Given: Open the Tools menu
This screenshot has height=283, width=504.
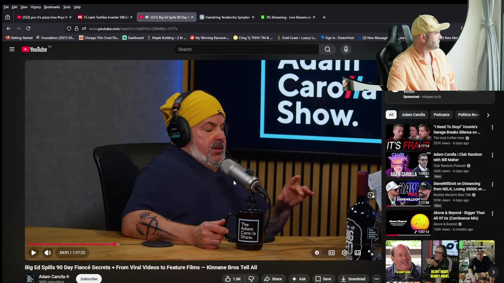Looking at the screenshot, I should point(67,7).
